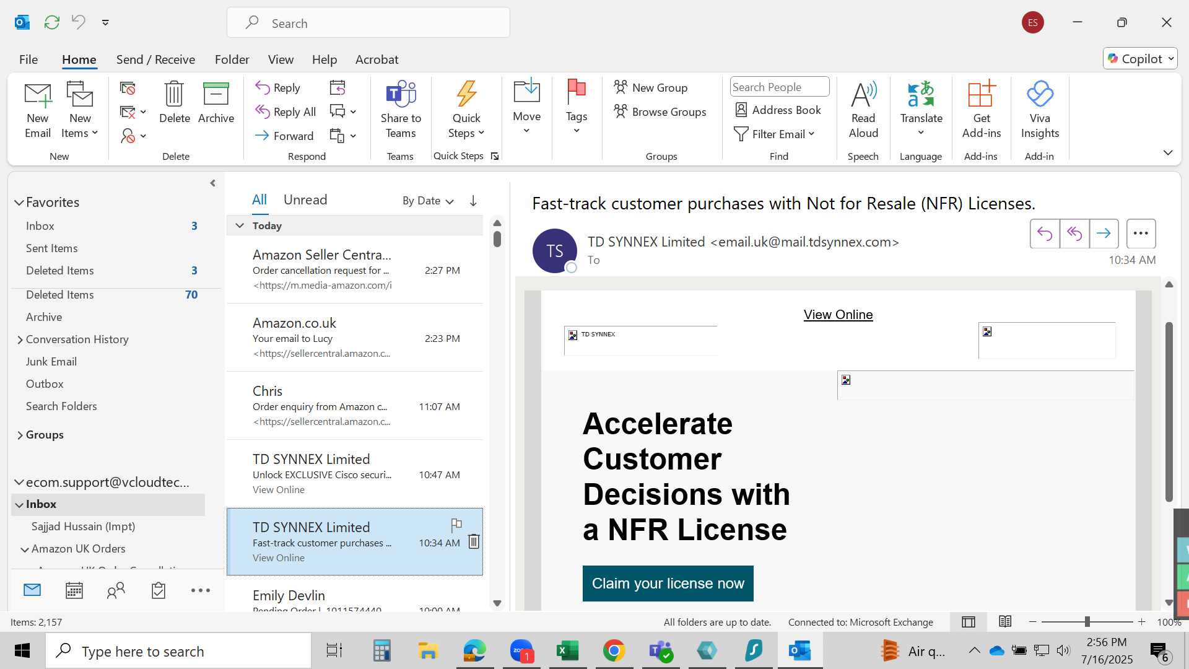
Task: Collapse the Amazon UK Orders folder
Action: tap(25, 549)
